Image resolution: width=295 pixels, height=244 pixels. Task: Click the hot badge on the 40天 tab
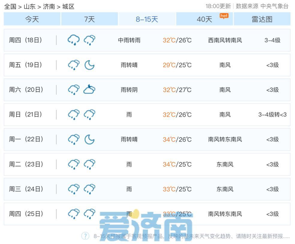coord(223,16)
